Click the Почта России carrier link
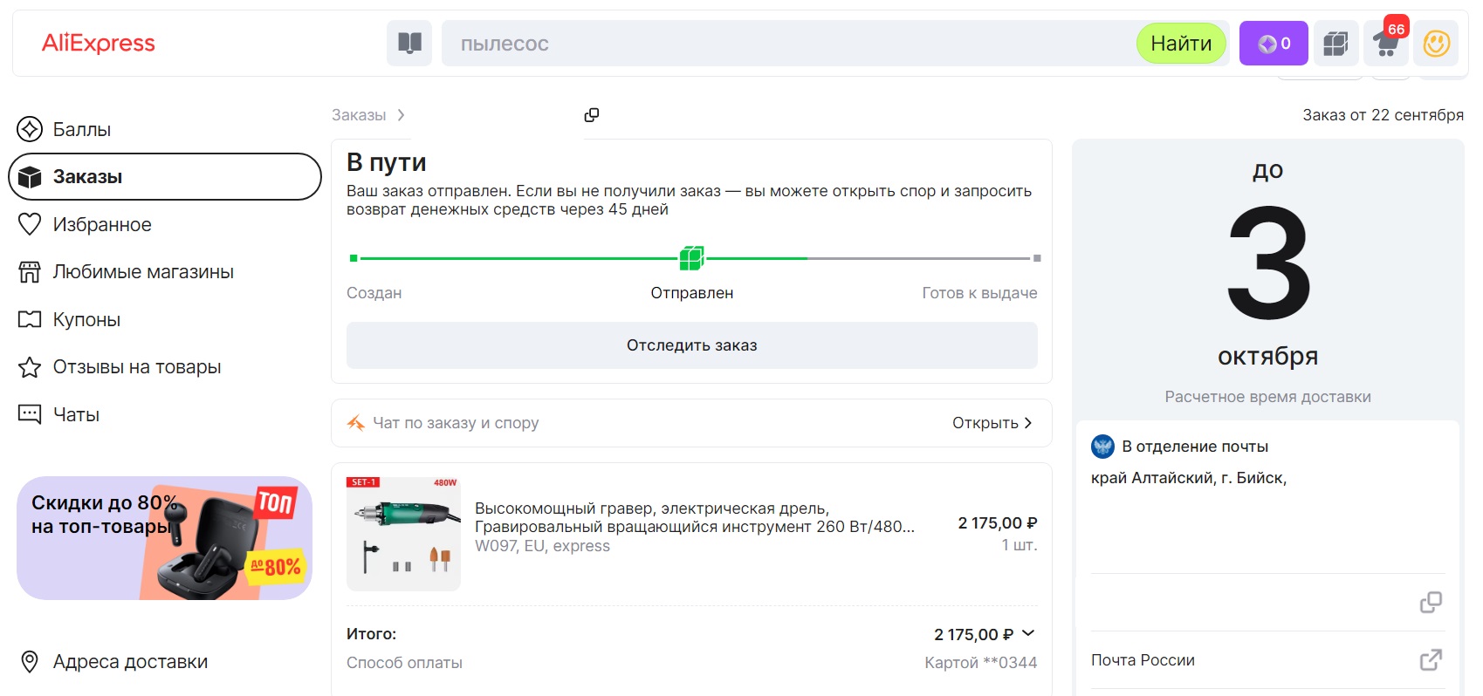The height and width of the screenshot is (696, 1483). pos(1143,660)
